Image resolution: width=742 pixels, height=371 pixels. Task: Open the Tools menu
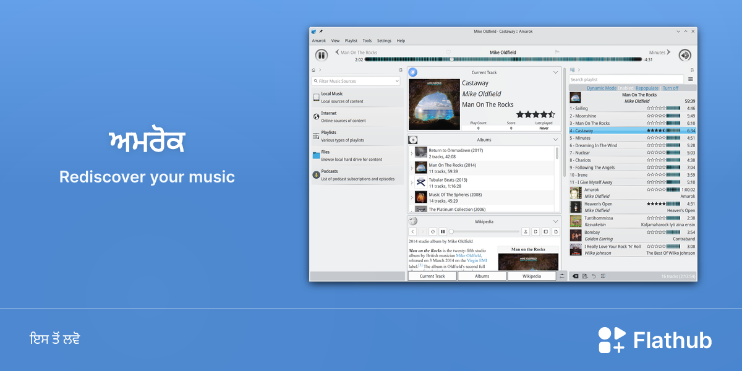point(367,41)
